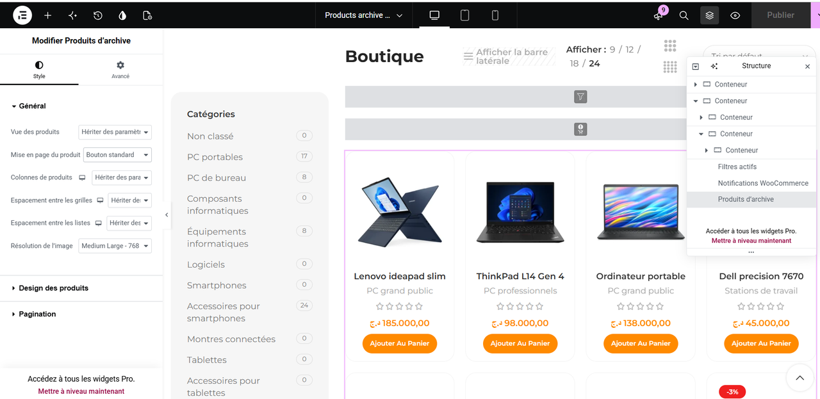820x399 pixels.
Task: Click the add element plus icon
Action: [x=47, y=15]
